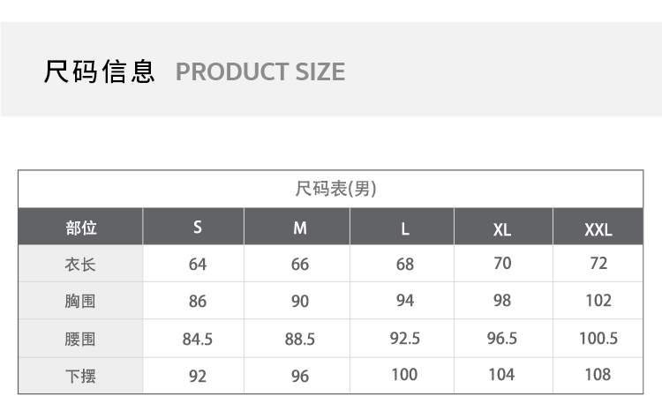The width and height of the screenshot is (662, 411).
Task: Click the 腰围 value 92.5 for size L
Action: pyautogui.click(x=405, y=338)
